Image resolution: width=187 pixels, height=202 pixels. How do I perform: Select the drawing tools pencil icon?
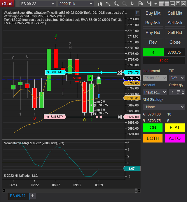pos(108,4)
